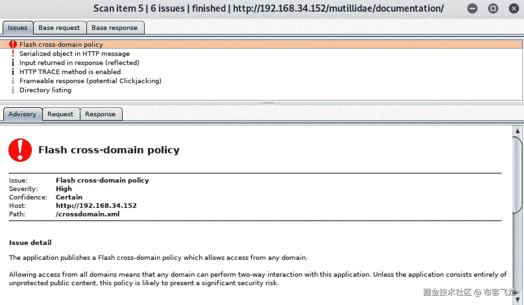Open the Base response tab
524x305 pixels.
tap(115, 28)
